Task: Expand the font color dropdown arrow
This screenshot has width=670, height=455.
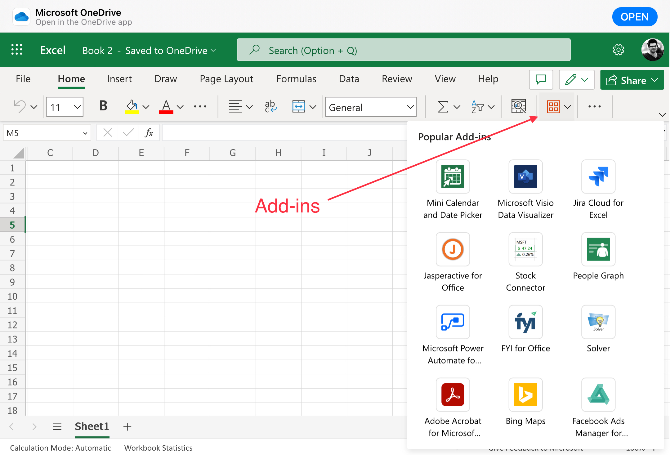Action: pyautogui.click(x=180, y=107)
